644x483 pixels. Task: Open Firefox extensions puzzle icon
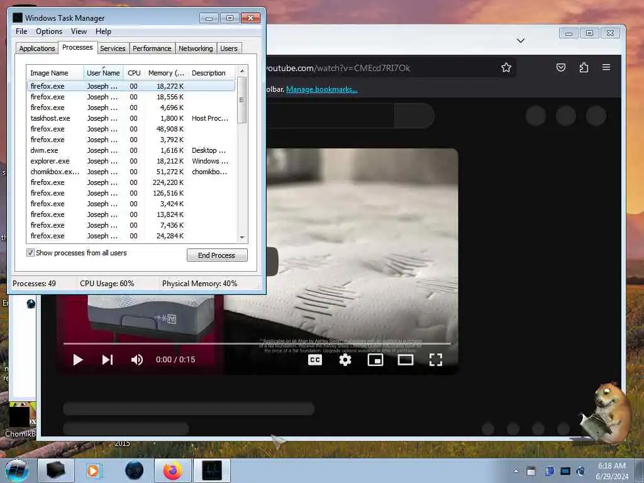coord(584,67)
